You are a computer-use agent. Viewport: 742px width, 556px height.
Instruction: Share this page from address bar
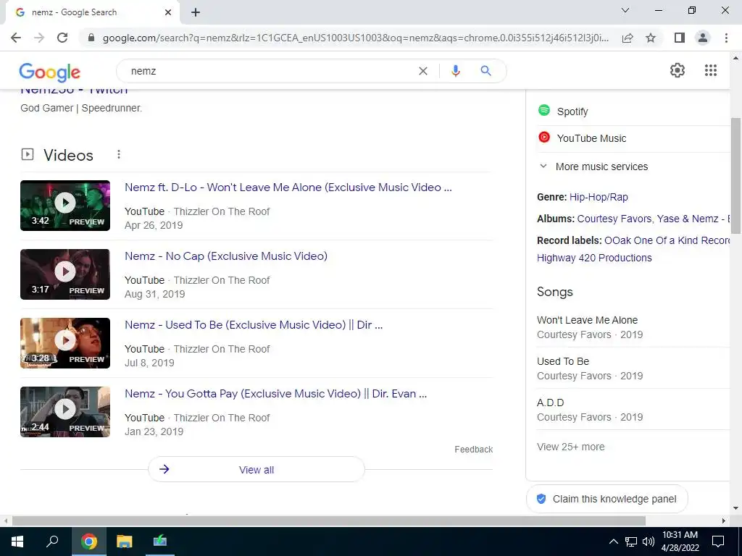pos(628,38)
